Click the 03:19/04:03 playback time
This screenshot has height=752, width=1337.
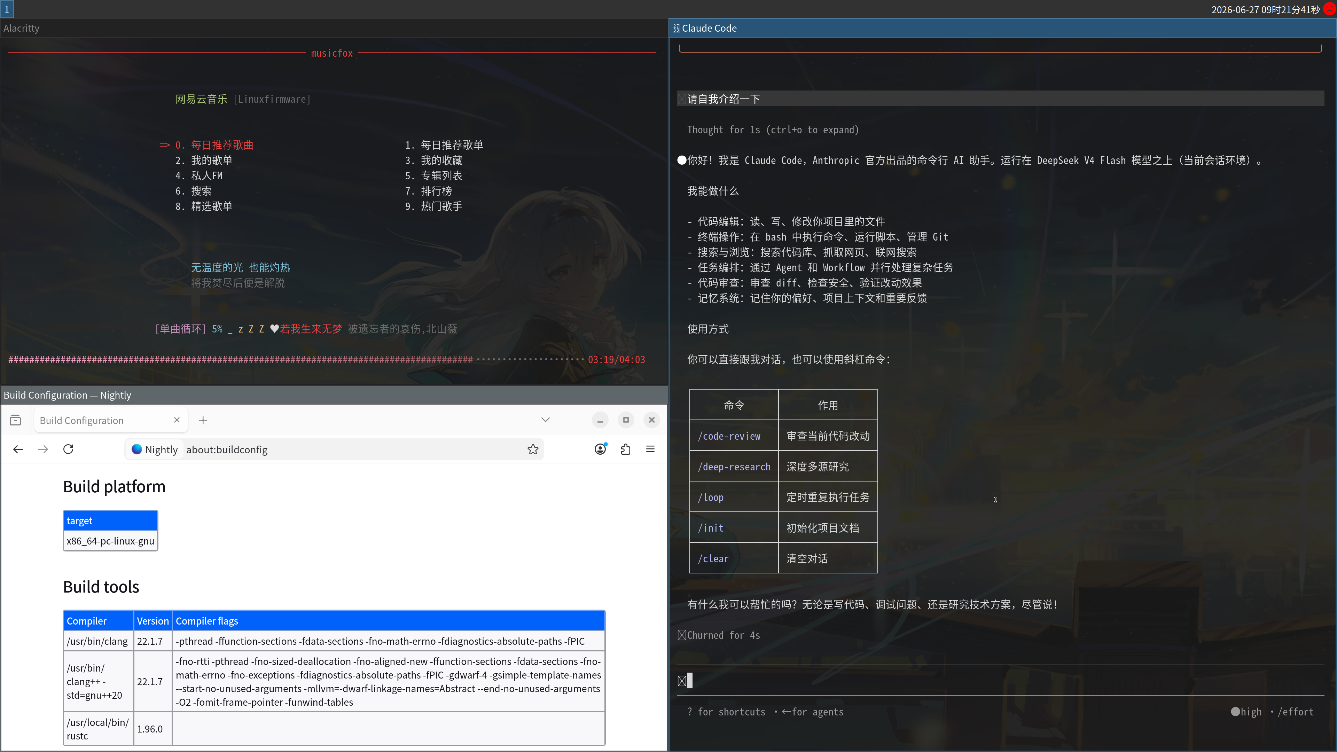click(616, 360)
